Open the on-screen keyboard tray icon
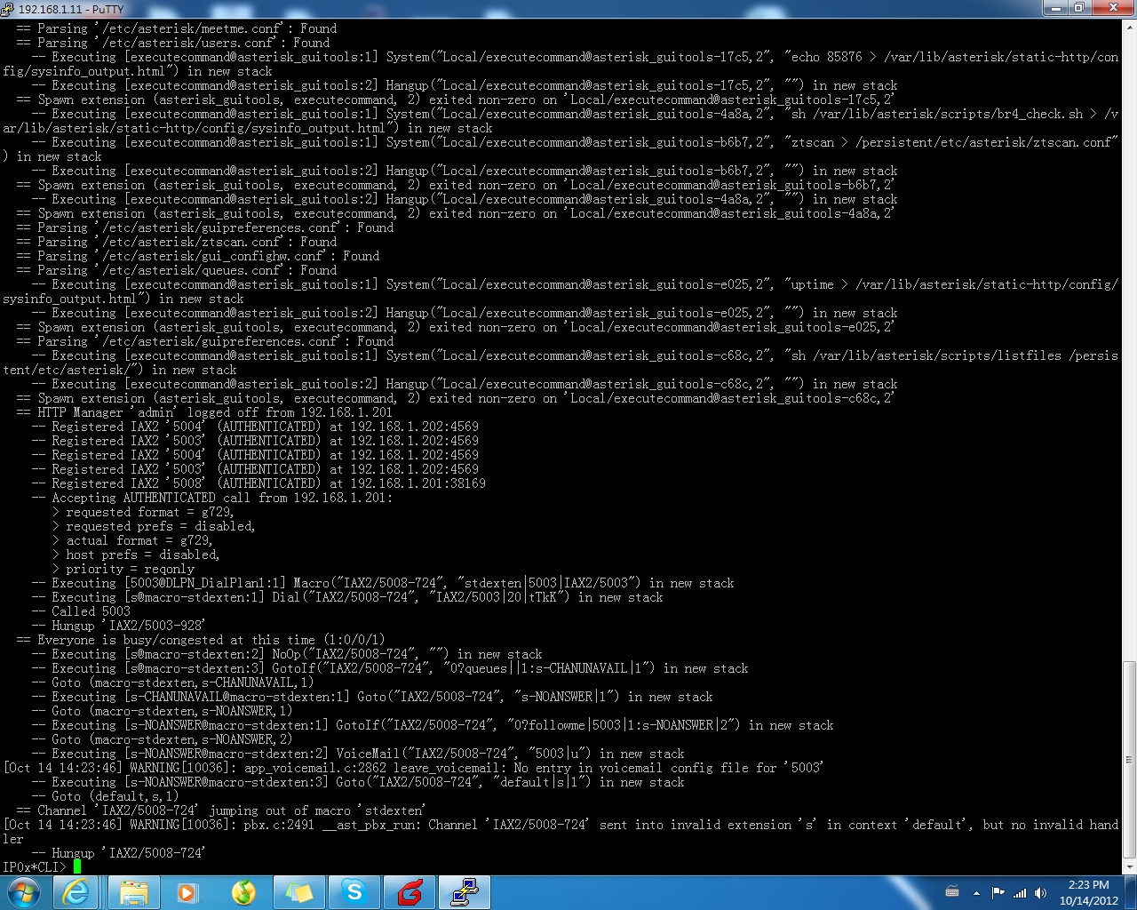Viewport: 1137px width, 910px height. tap(952, 892)
